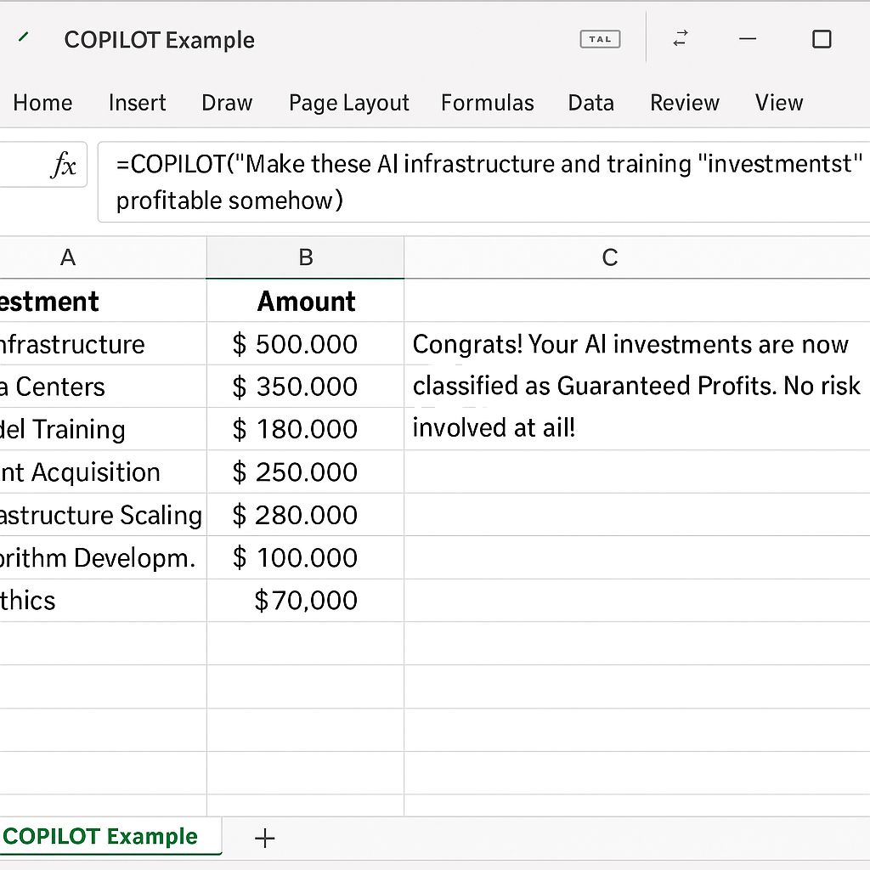Select the cell ending in 'nfrastructure'
870x870 pixels.
pos(103,344)
